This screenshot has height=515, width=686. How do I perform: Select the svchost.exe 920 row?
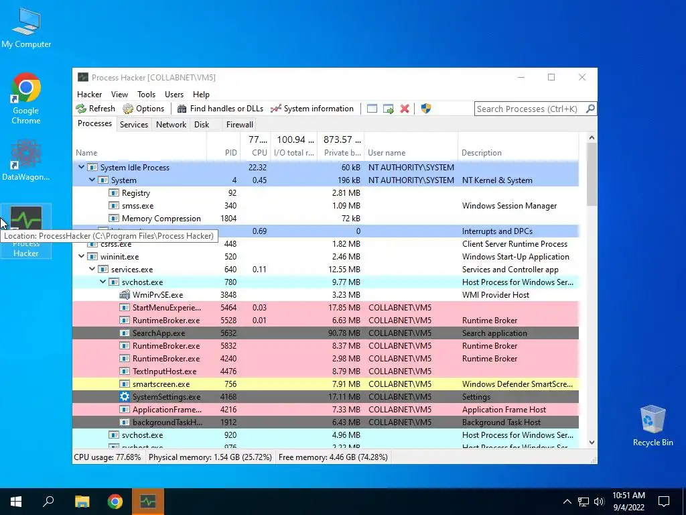click(x=326, y=435)
